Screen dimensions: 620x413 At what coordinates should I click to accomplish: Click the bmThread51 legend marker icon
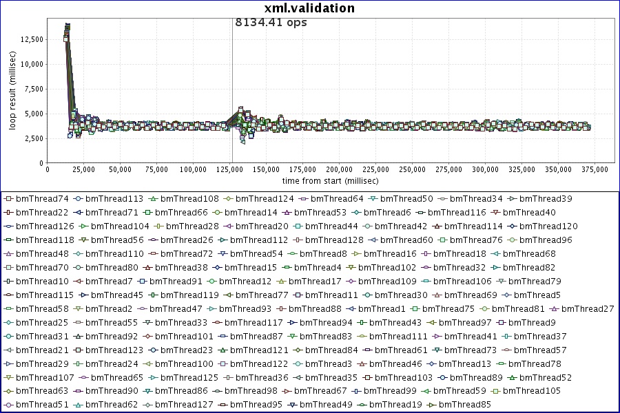coord(8,405)
